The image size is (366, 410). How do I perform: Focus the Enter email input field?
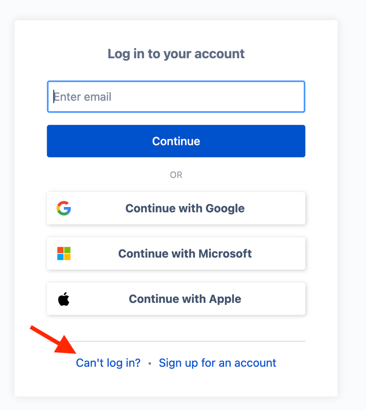point(176,97)
